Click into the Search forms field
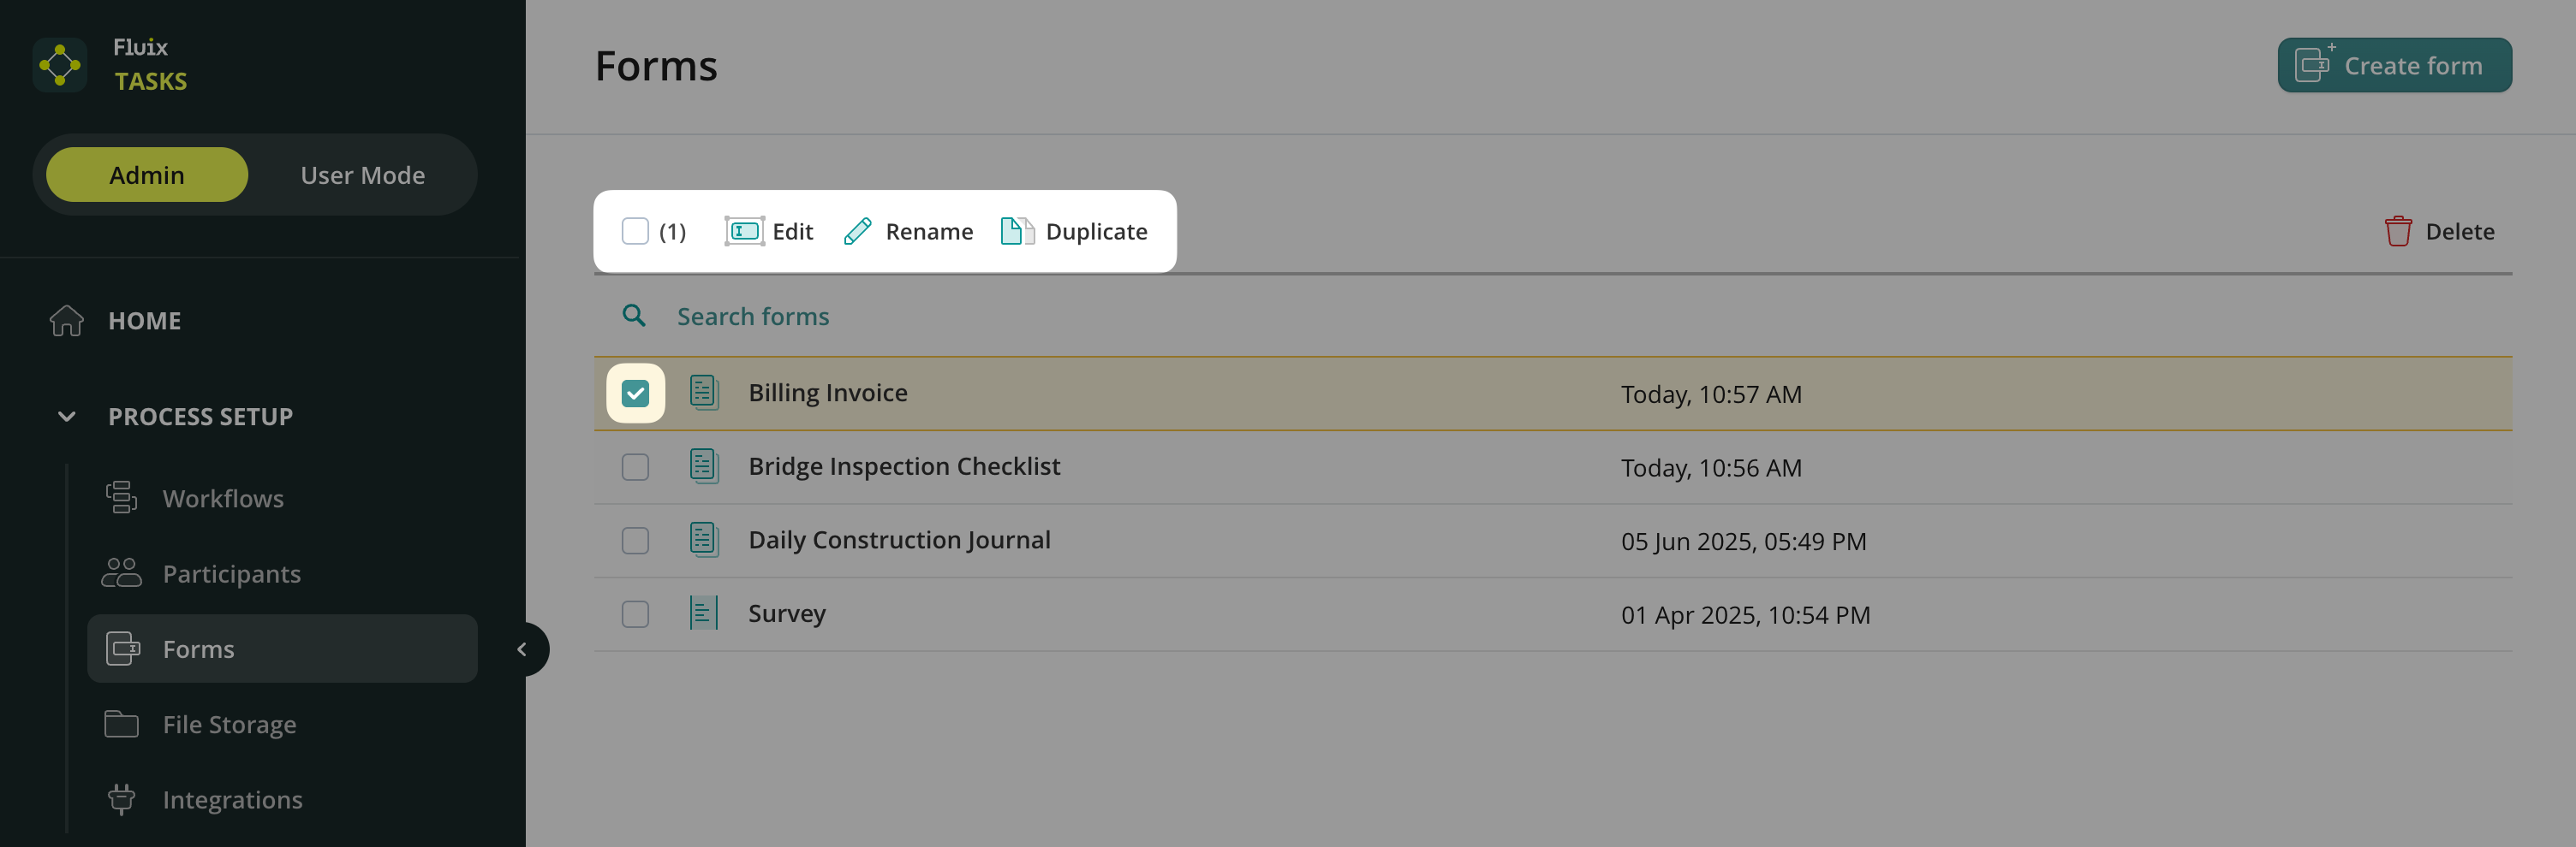 [1000, 317]
